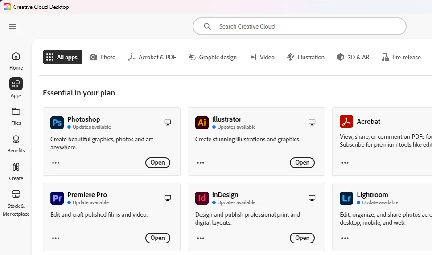Switch to the Graphic design tab

coord(212,57)
